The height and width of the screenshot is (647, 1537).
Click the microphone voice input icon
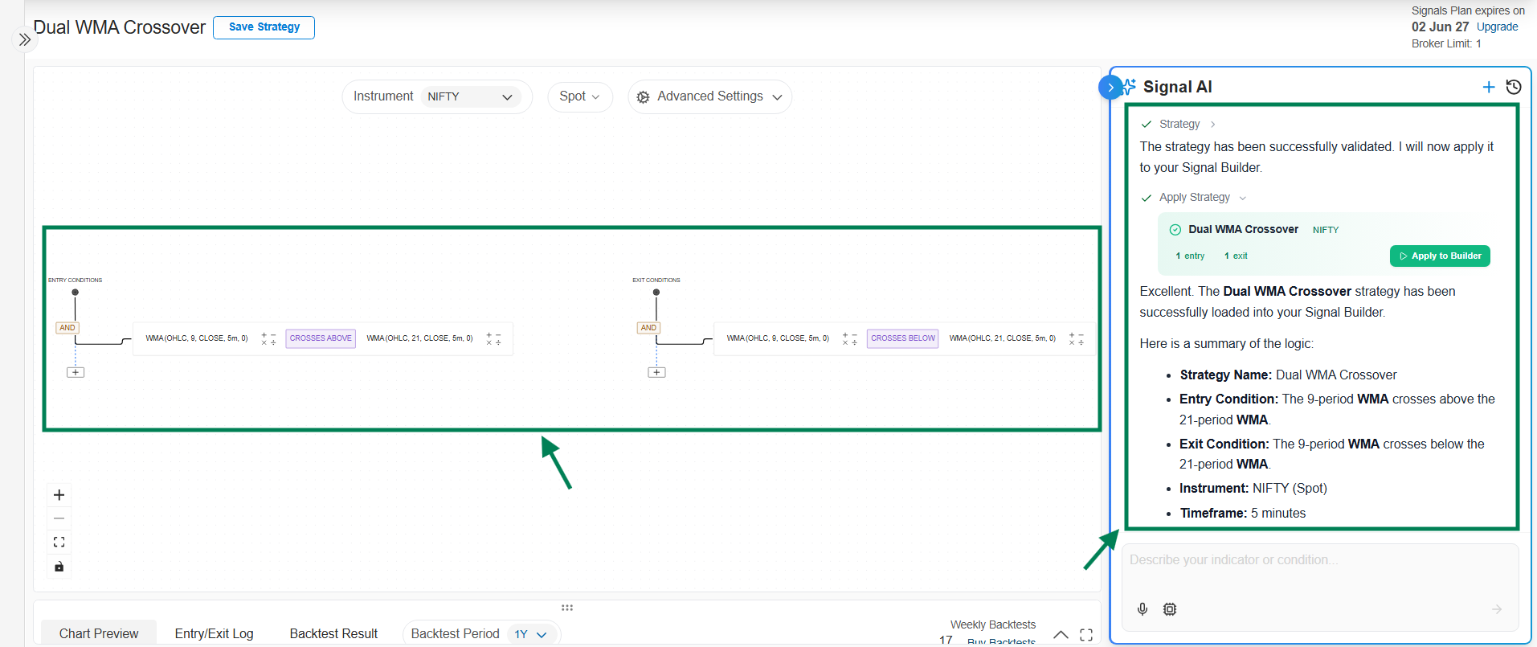click(x=1142, y=609)
